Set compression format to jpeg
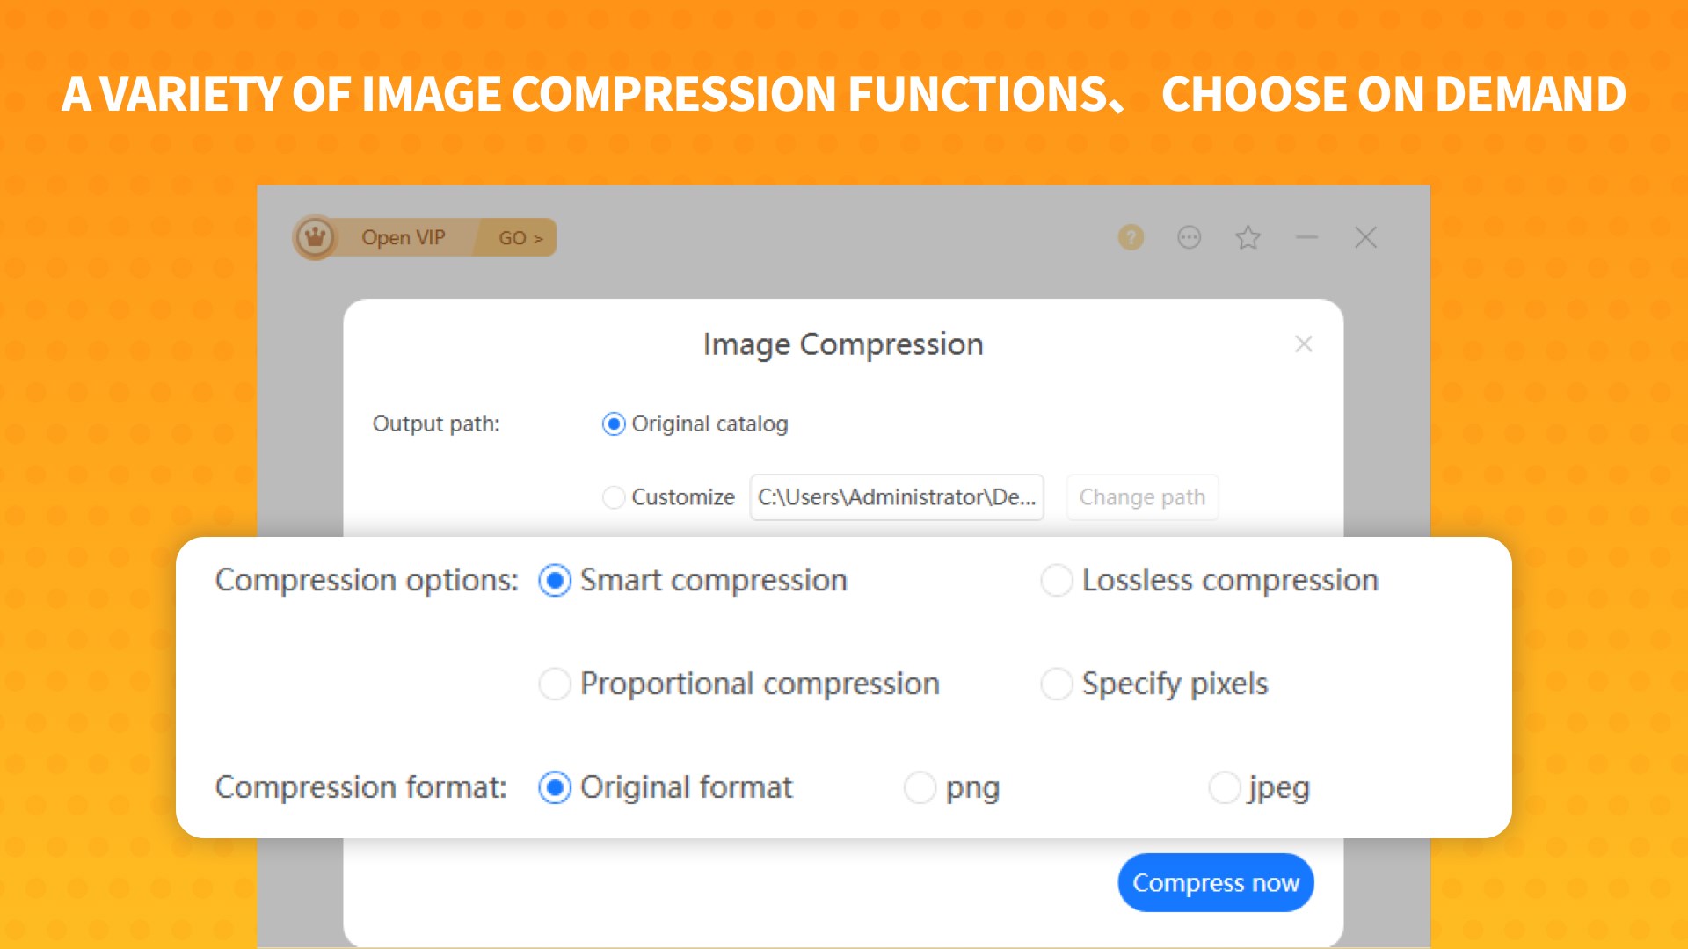Viewport: 1688px width, 949px height. pyautogui.click(x=1224, y=787)
